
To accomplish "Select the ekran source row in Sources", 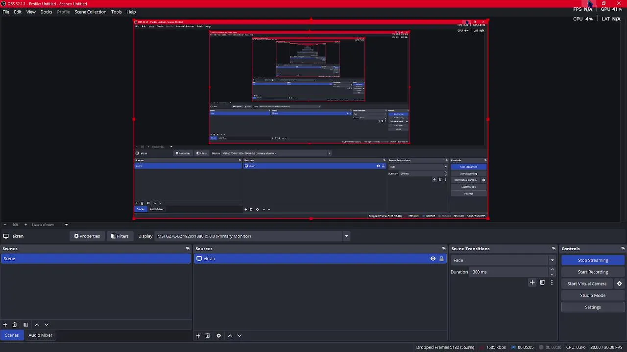I will click(320, 259).
